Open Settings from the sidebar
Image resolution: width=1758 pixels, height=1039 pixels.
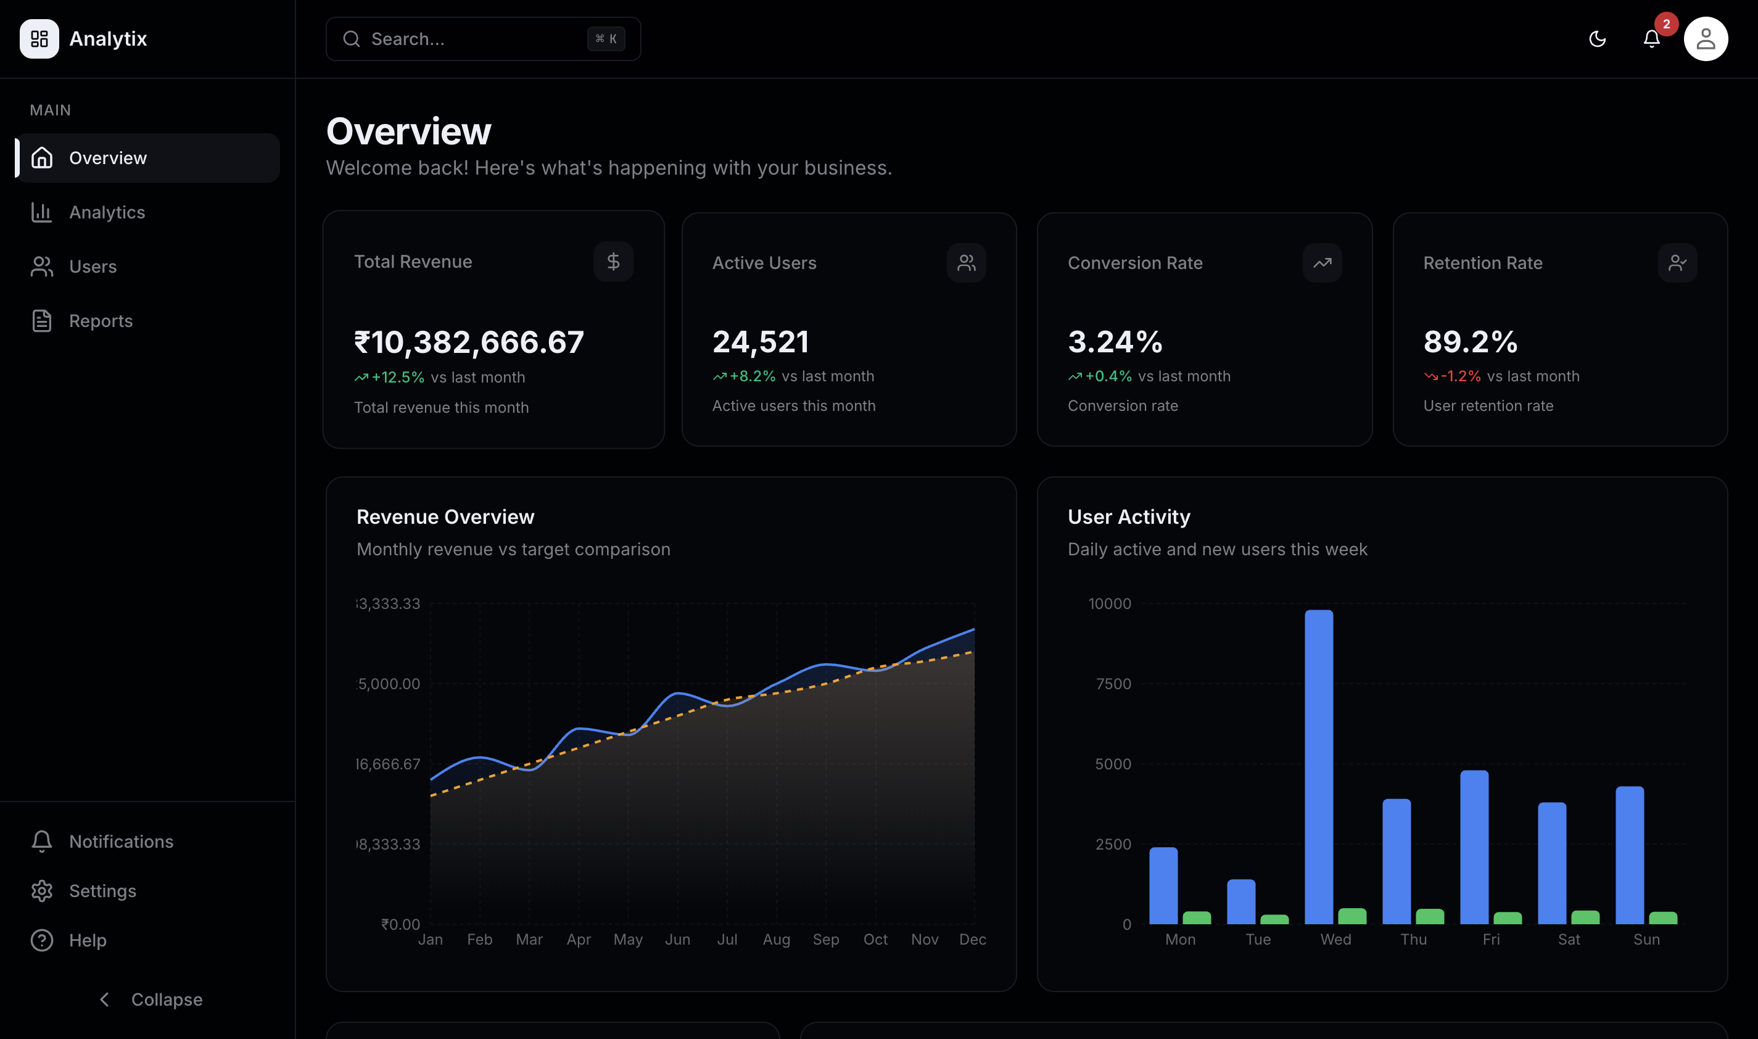pyautogui.click(x=102, y=890)
